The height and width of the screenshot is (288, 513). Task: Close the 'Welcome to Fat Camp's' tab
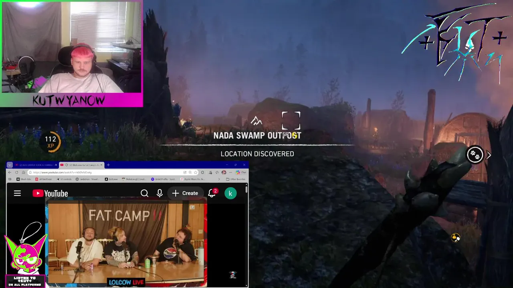point(101,165)
